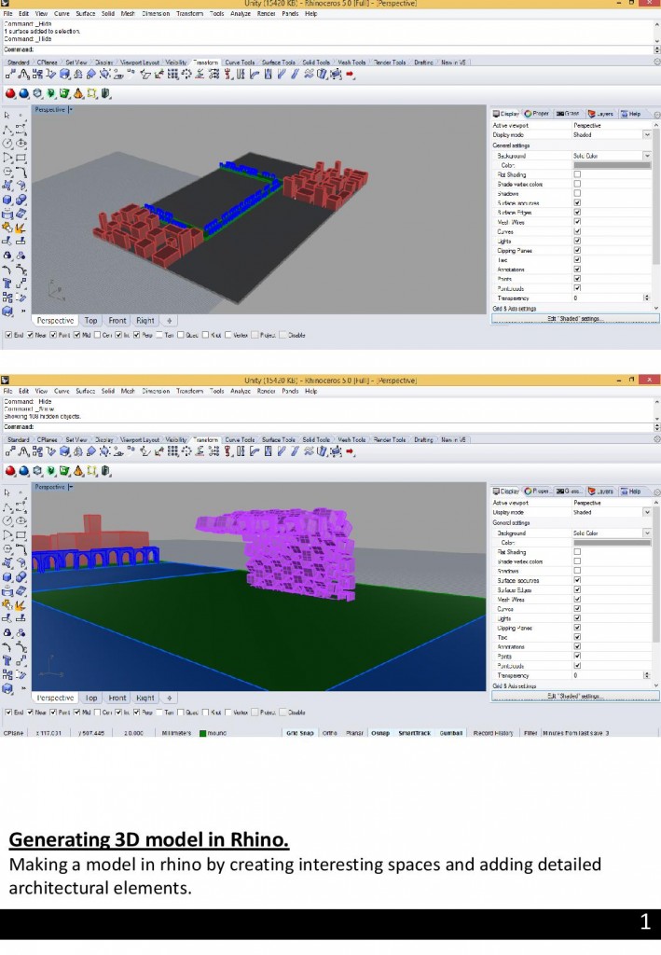Open Background dropdown in lower window panel
The image size is (661, 955).
(x=647, y=533)
